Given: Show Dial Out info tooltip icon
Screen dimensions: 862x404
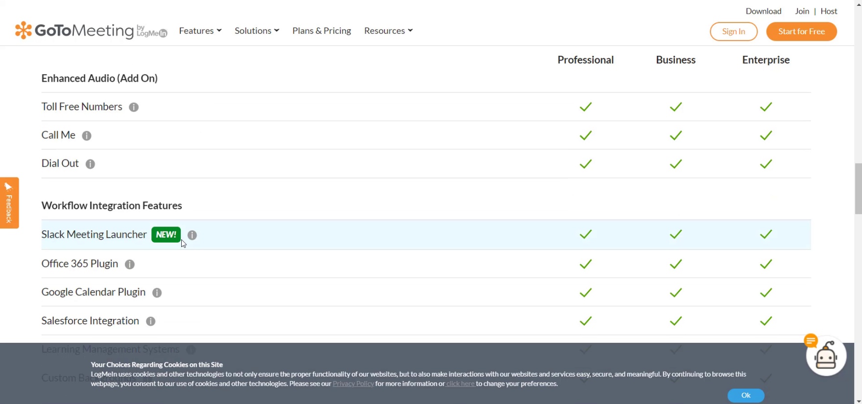Looking at the screenshot, I should point(90,164).
